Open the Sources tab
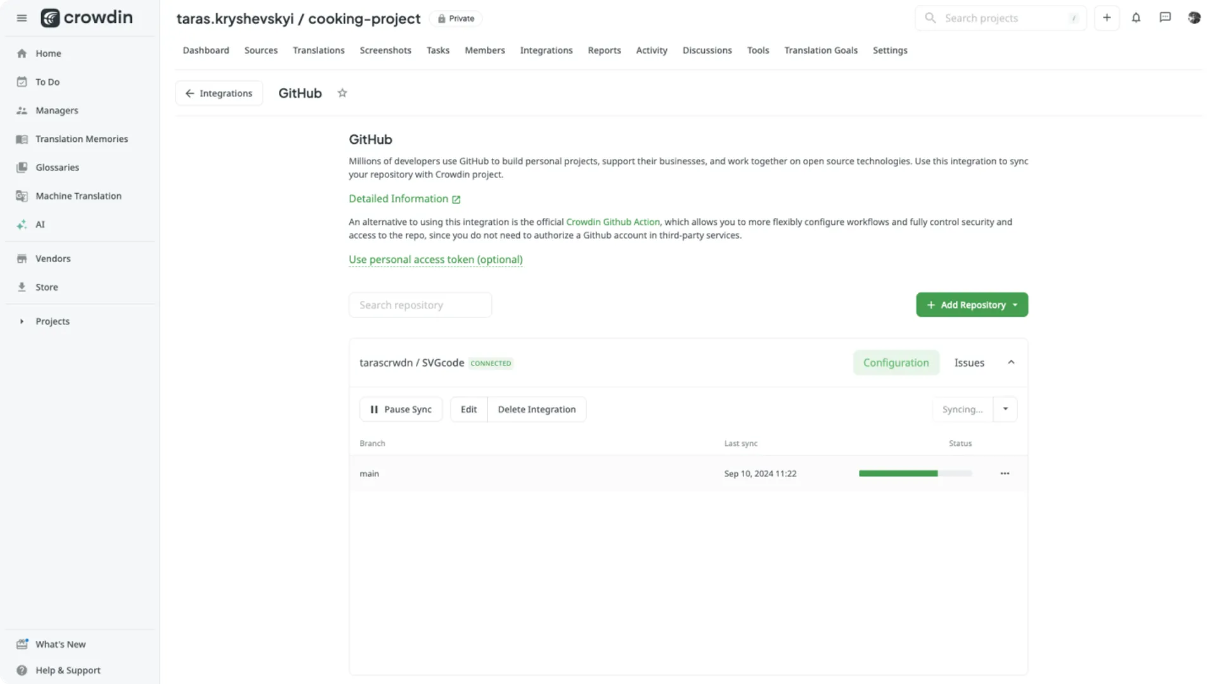The width and height of the screenshot is (1217, 684). (x=261, y=50)
